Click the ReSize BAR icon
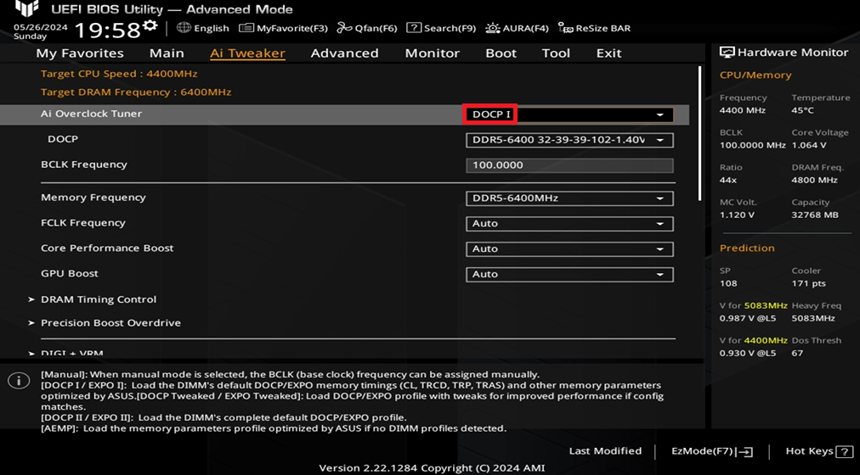The height and width of the screenshot is (475, 860). pyautogui.click(x=565, y=28)
